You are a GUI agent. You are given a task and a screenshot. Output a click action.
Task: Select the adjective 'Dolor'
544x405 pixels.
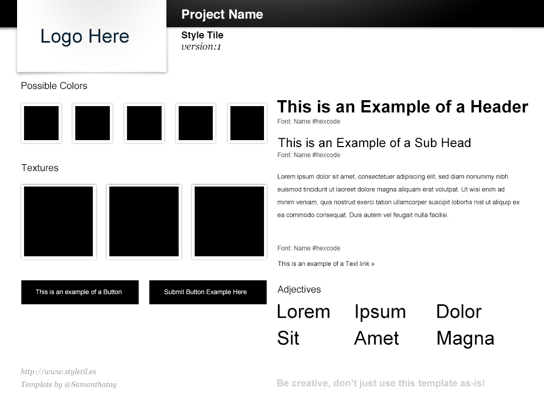point(459,311)
